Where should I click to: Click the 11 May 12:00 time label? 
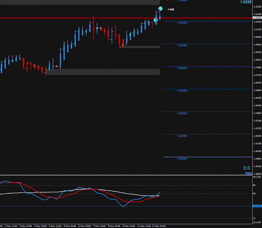[144, 226]
